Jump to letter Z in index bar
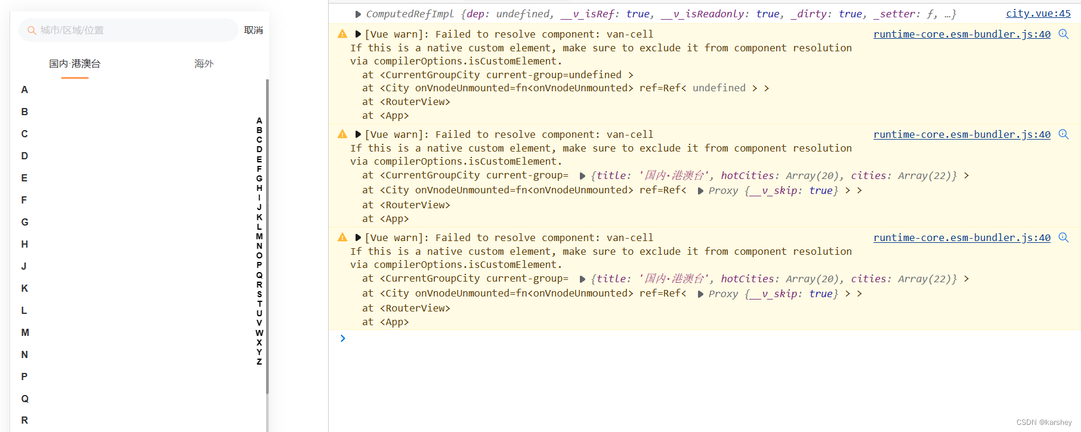The height and width of the screenshot is (432, 1081). click(x=260, y=362)
